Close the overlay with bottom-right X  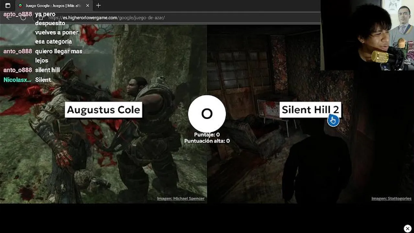click(408, 228)
